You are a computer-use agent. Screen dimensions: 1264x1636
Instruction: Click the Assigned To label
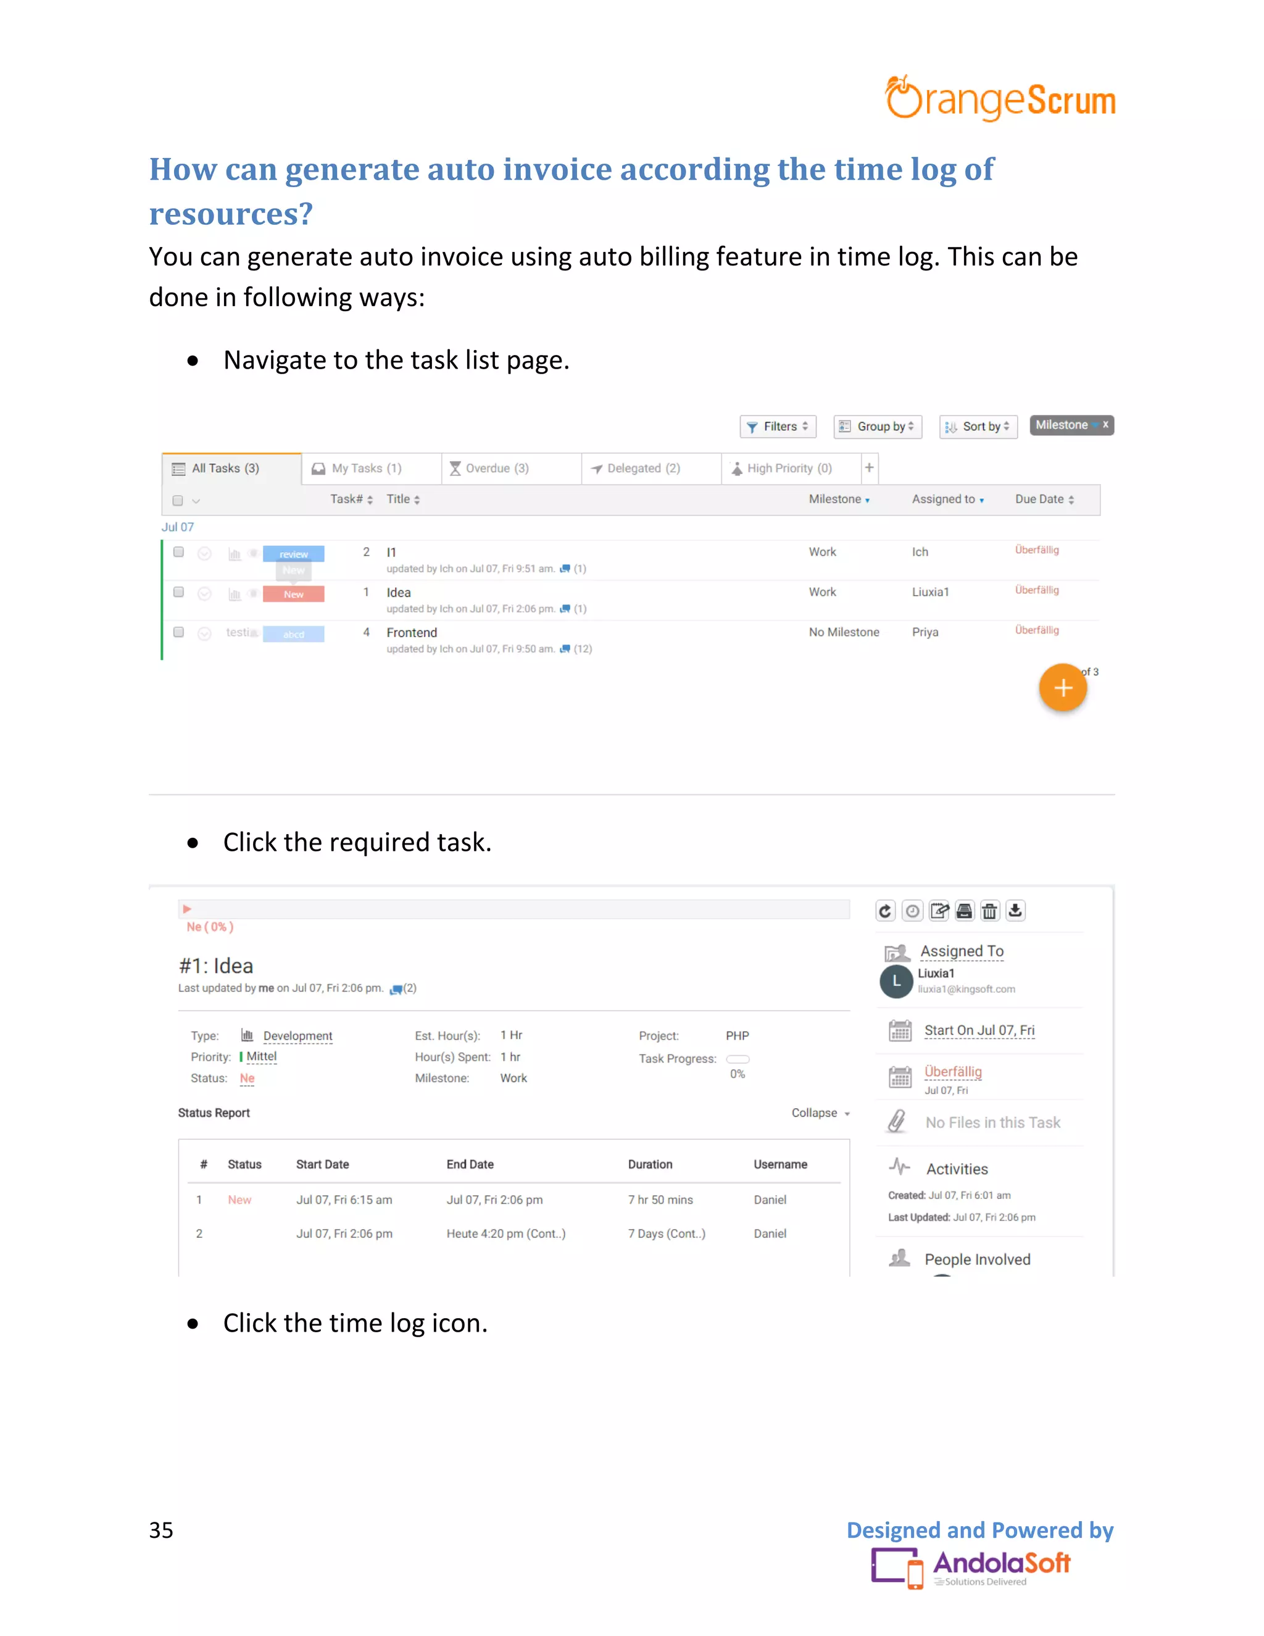click(962, 951)
